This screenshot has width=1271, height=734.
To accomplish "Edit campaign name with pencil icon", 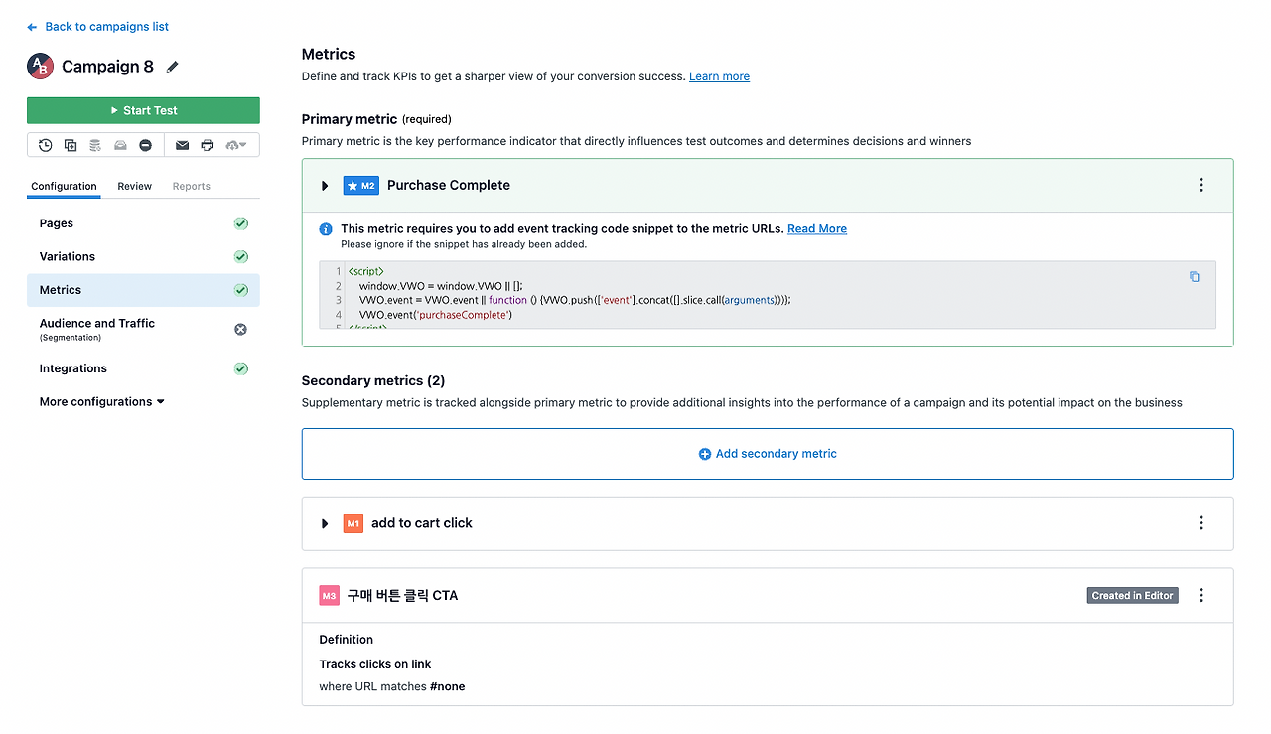I will (173, 67).
